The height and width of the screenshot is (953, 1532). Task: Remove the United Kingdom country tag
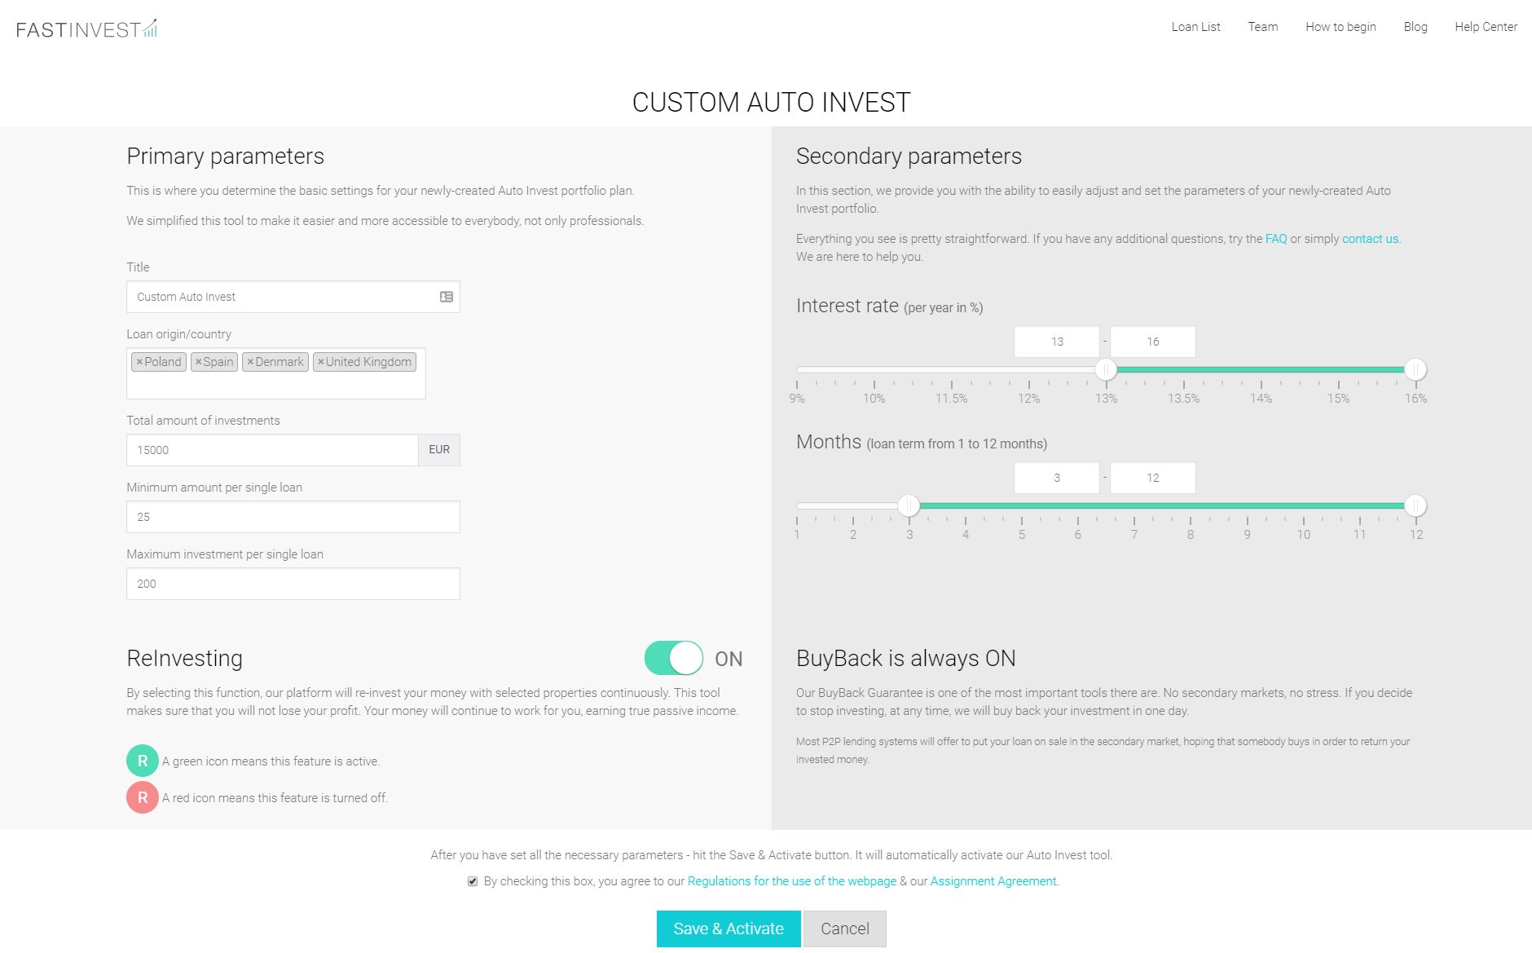pyautogui.click(x=321, y=362)
